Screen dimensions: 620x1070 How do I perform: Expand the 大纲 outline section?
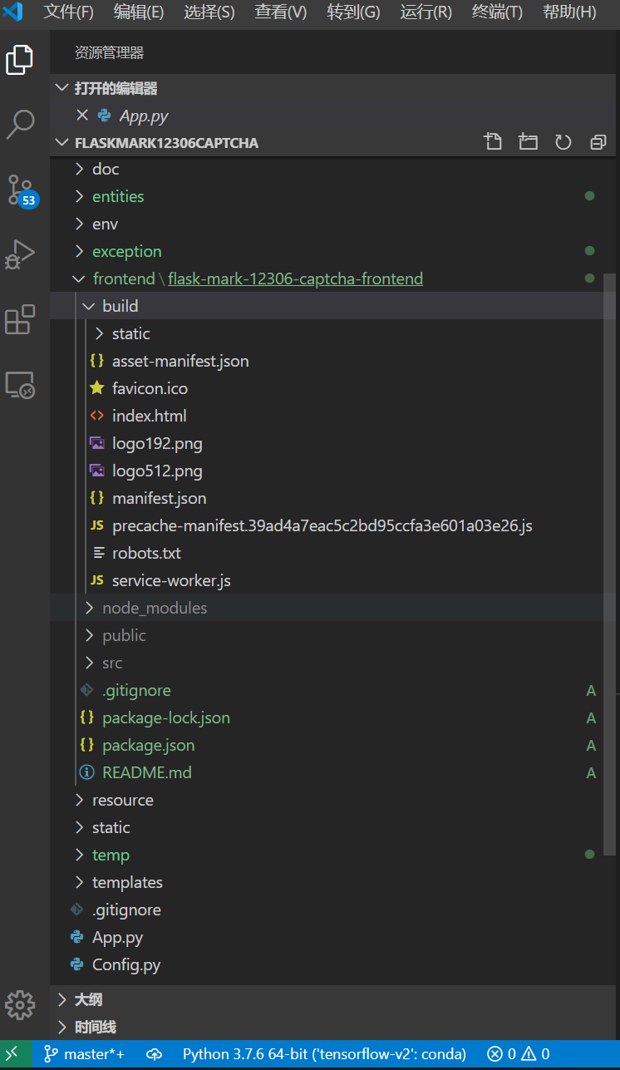(x=88, y=999)
